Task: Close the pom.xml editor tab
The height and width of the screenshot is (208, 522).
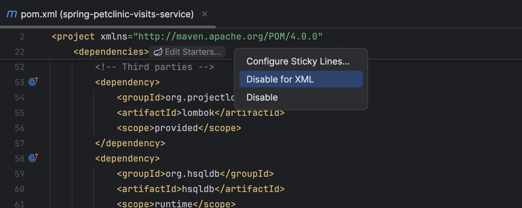Action: pyautogui.click(x=205, y=14)
